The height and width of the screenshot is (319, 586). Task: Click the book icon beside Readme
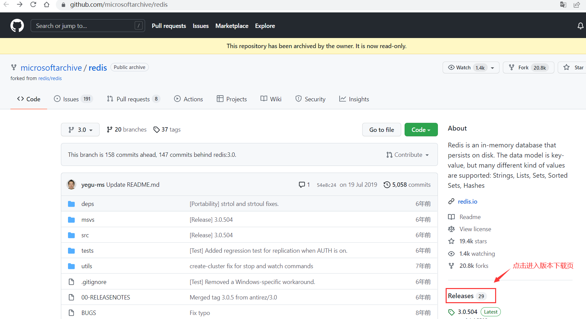coord(451,217)
